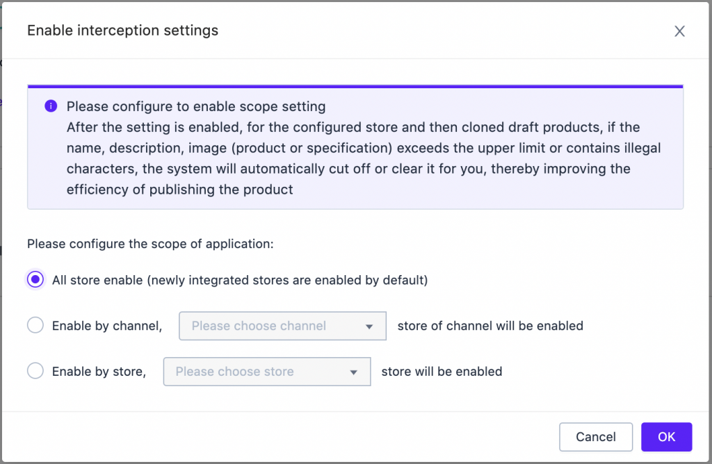712x464 pixels.
Task: Select the Enable by channel radio button
Action: [35, 325]
